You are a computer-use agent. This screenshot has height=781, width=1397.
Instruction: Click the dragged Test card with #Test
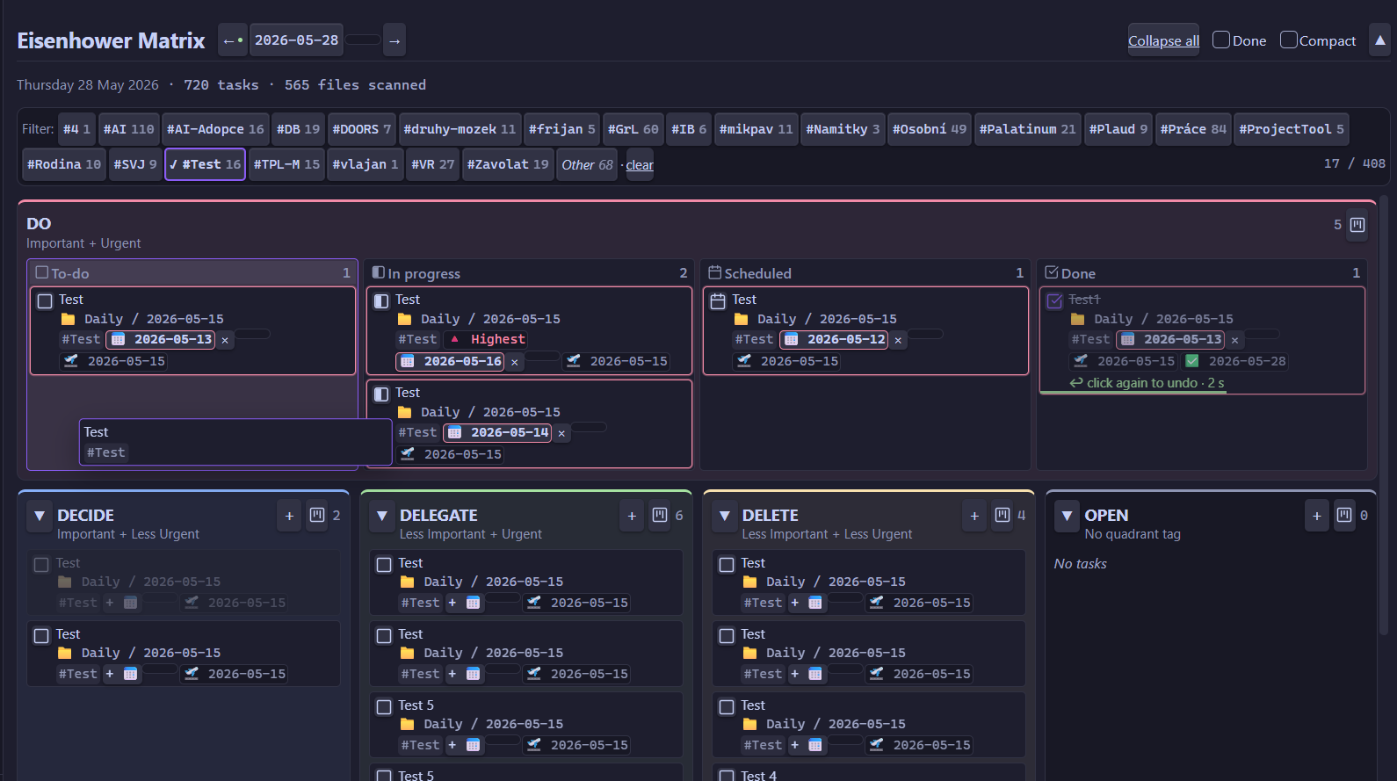tap(235, 442)
